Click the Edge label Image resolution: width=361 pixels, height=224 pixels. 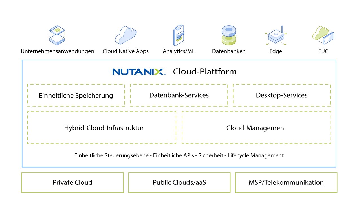(x=276, y=51)
